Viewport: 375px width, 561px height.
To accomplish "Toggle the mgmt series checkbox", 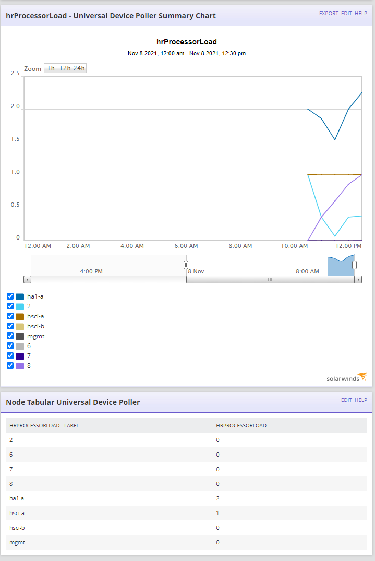I will pos(10,336).
